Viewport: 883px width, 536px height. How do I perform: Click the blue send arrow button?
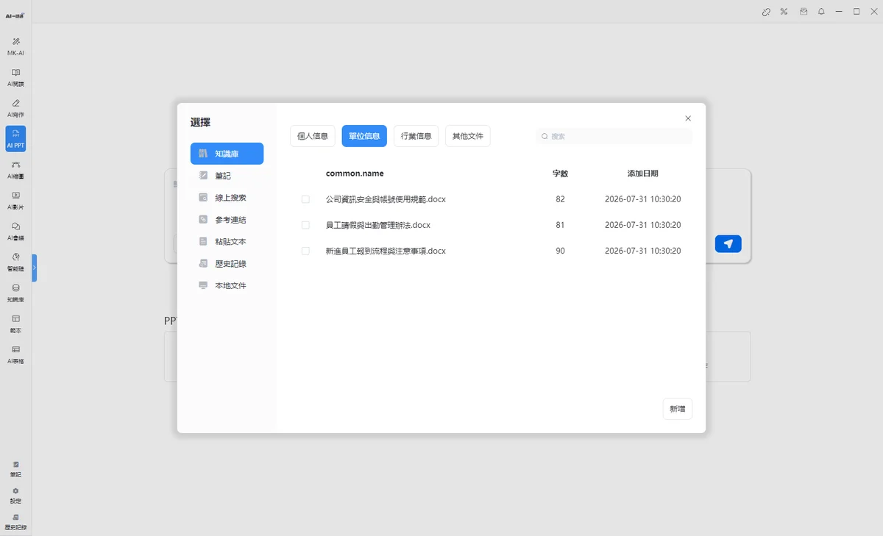coord(728,244)
